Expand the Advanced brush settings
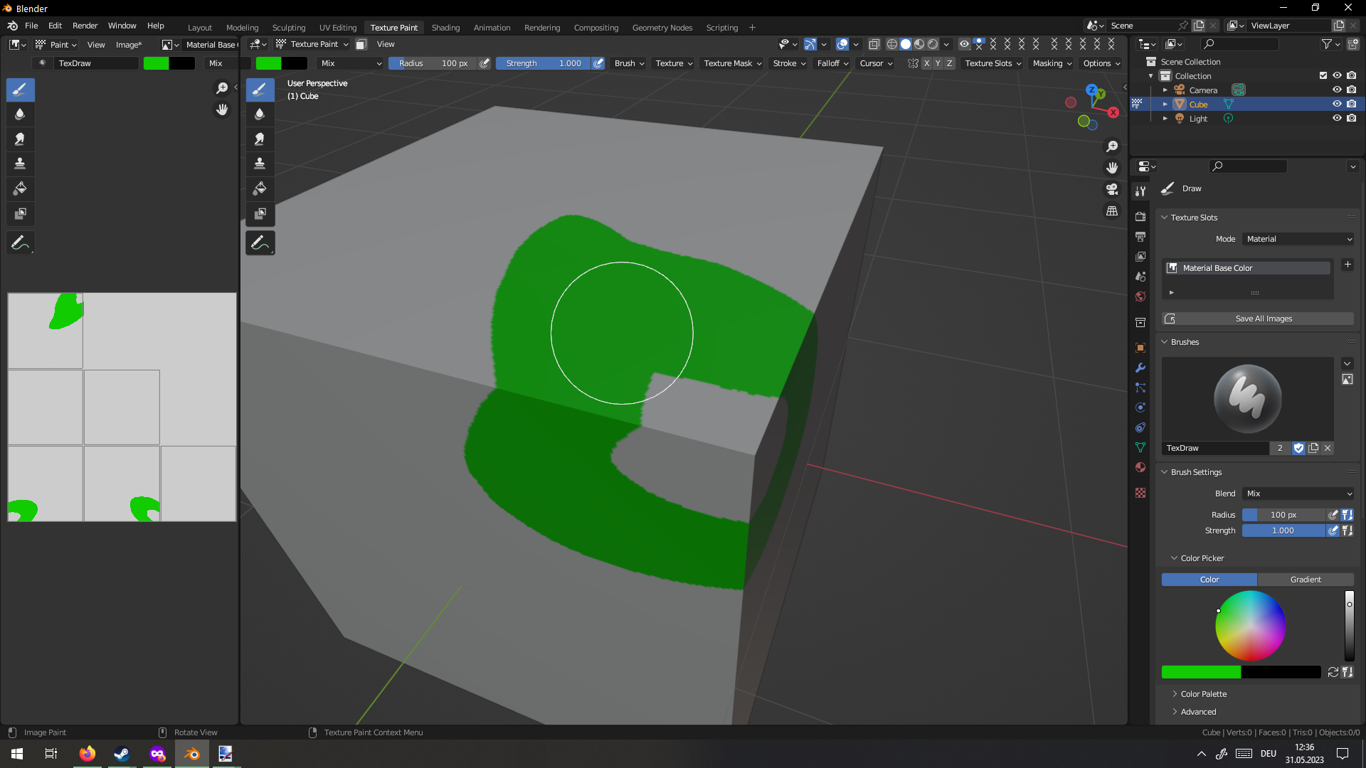1366x768 pixels. 1175,711
